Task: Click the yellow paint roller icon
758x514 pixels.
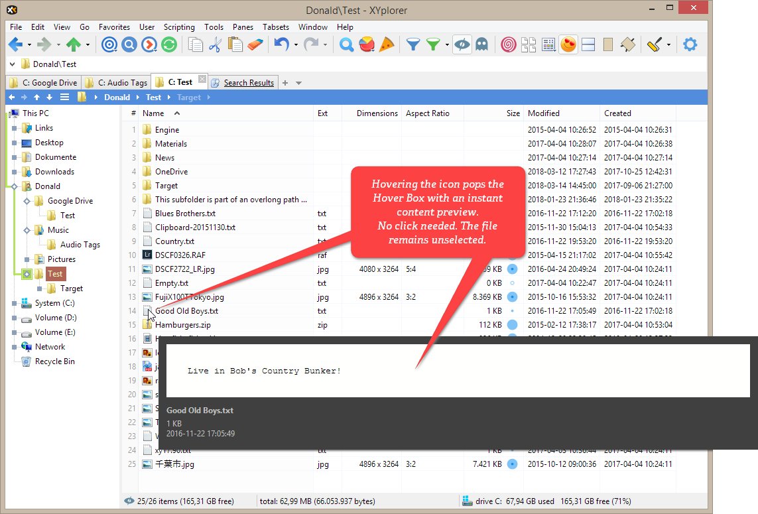Action: [x=654, y=44]
